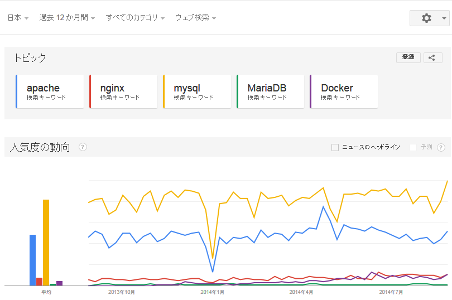Click the dropdown arrow beside settings gear
The image size is (452, 300).
click(x=444, y=18)
